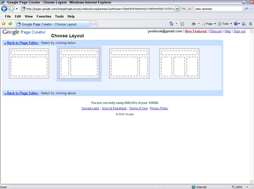This screenshot has height=189, width=254.
Task: Open the Tools toolbar menu with gear icon
Action: (x=225, y=24)
